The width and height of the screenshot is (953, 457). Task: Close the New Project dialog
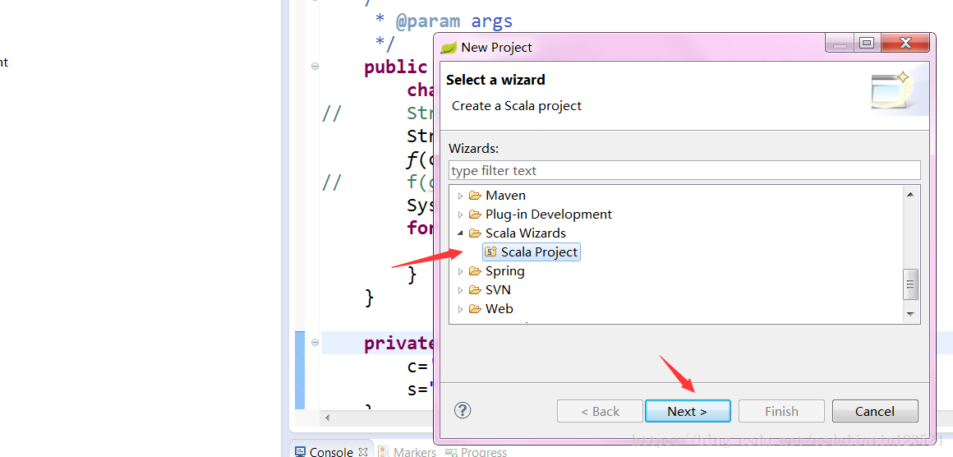(x=905, y=43)
